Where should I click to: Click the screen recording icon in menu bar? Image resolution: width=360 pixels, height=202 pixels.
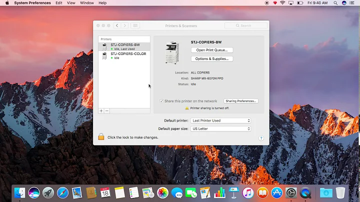(267, 3)
